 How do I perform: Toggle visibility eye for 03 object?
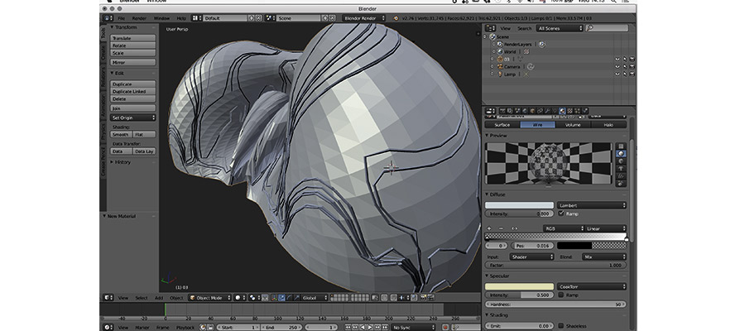pos(618,60)
